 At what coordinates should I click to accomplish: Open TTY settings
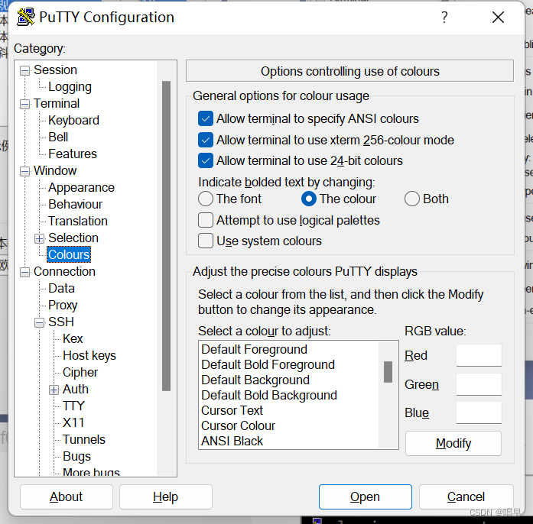tap(73, 406)
